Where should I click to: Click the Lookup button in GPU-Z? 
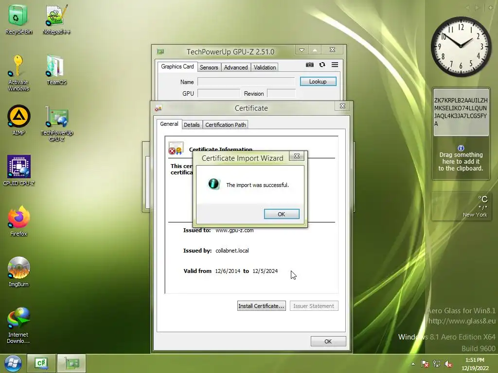tap(318, 82)
